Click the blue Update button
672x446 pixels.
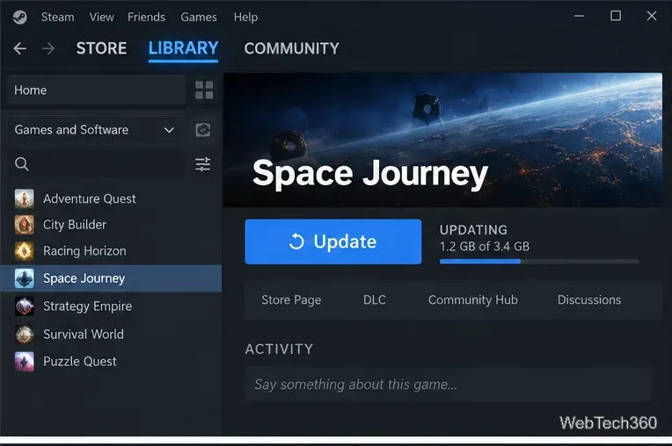(333, 241)
